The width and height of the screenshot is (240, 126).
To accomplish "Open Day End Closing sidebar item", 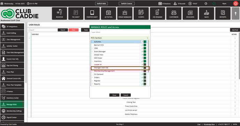I will tap(12, 66).
